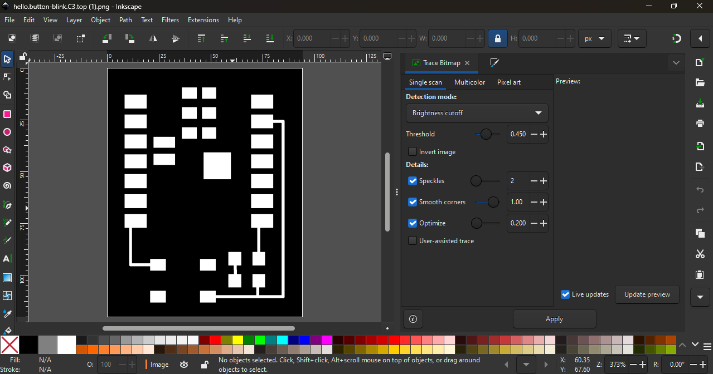This screenshot has width=713, height=374.
Task: Click the Print document icon
Action: [700, 124]
